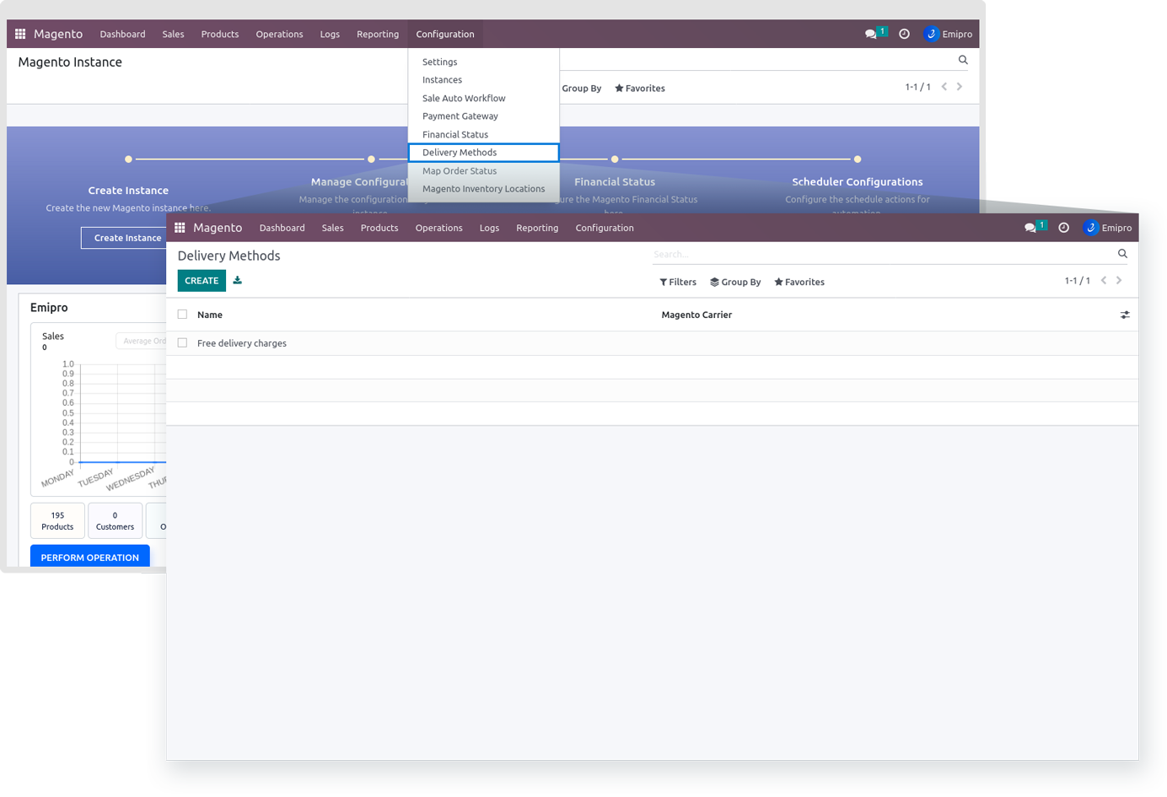Screen dimensions: 1167x797
Task: Go to next page arrow in Delivery Methods
Action: 1119,281
